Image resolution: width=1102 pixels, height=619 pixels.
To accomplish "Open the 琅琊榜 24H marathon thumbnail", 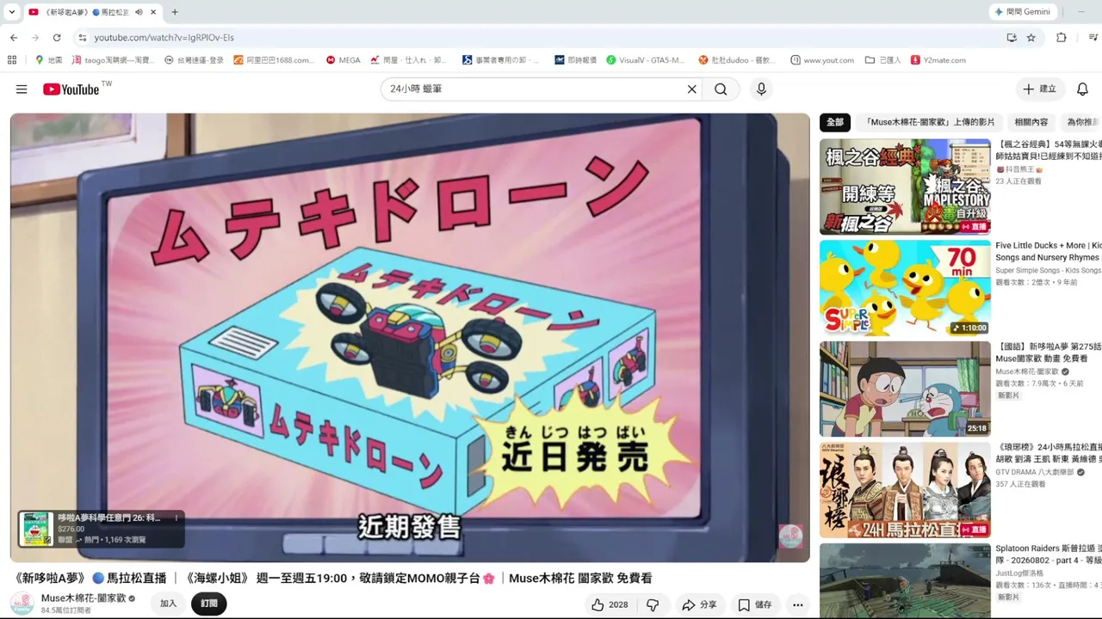I will tap(905, 490).
